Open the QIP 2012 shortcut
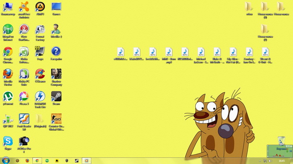This screenshot has height=164, width=293. point(8,121)
